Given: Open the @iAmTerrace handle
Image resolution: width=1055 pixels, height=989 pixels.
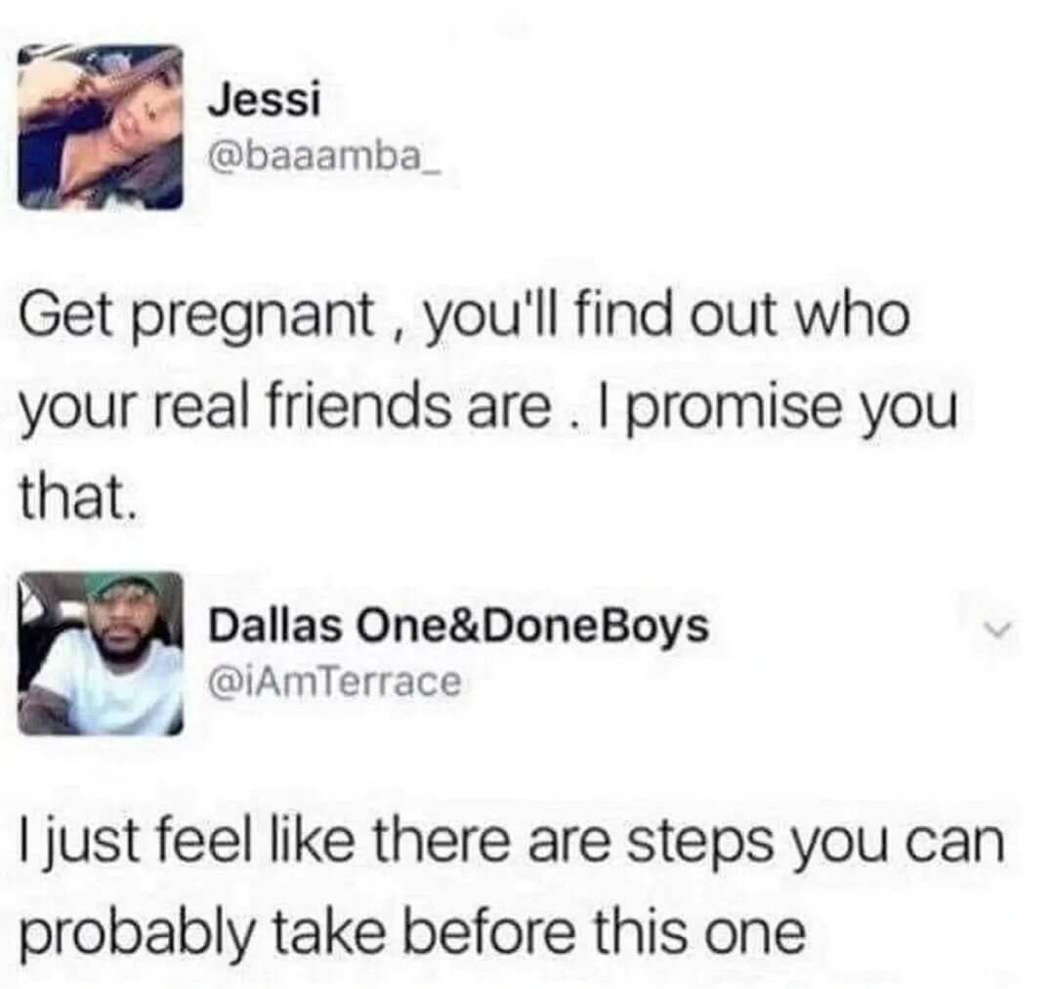Looking at the screenshot, I should [335, 681].
